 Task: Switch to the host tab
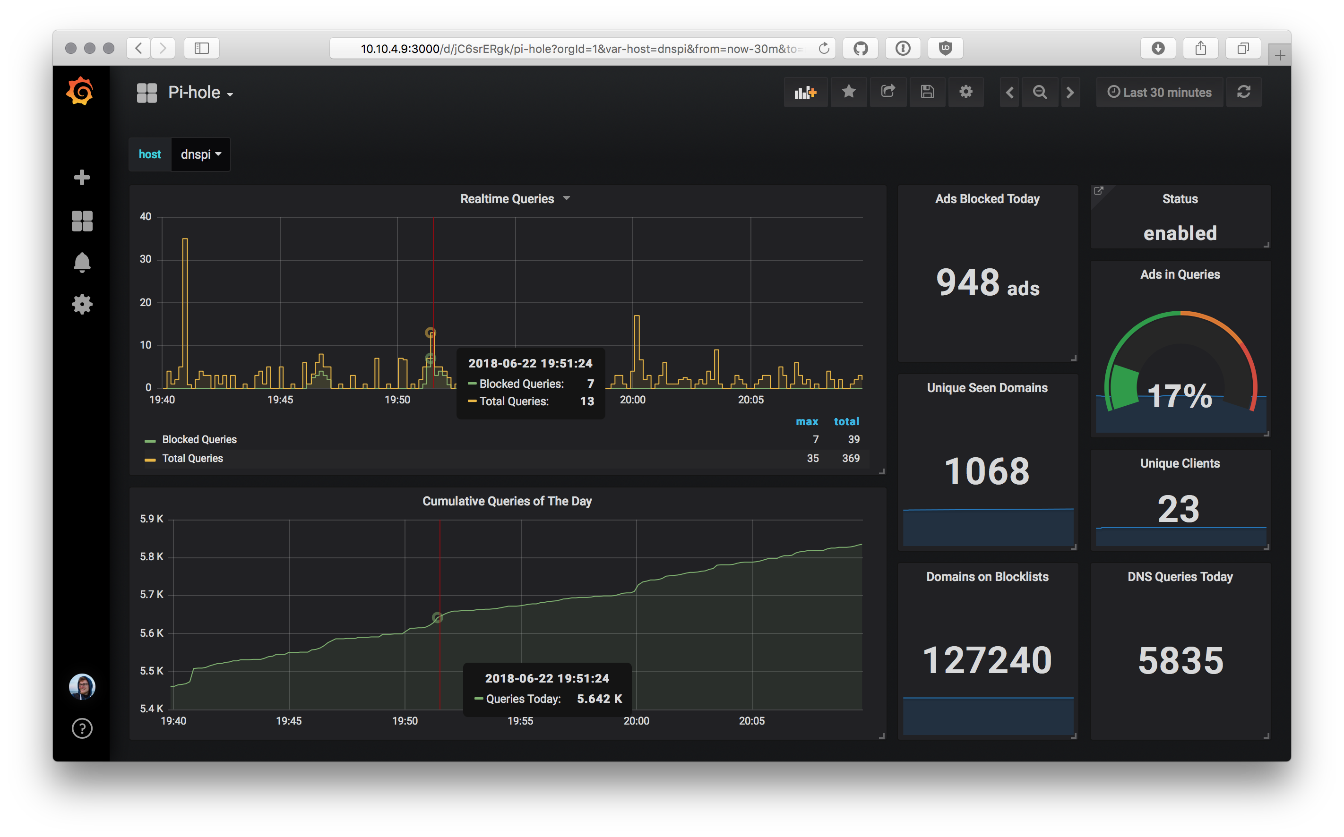click(x=149, y=154)
